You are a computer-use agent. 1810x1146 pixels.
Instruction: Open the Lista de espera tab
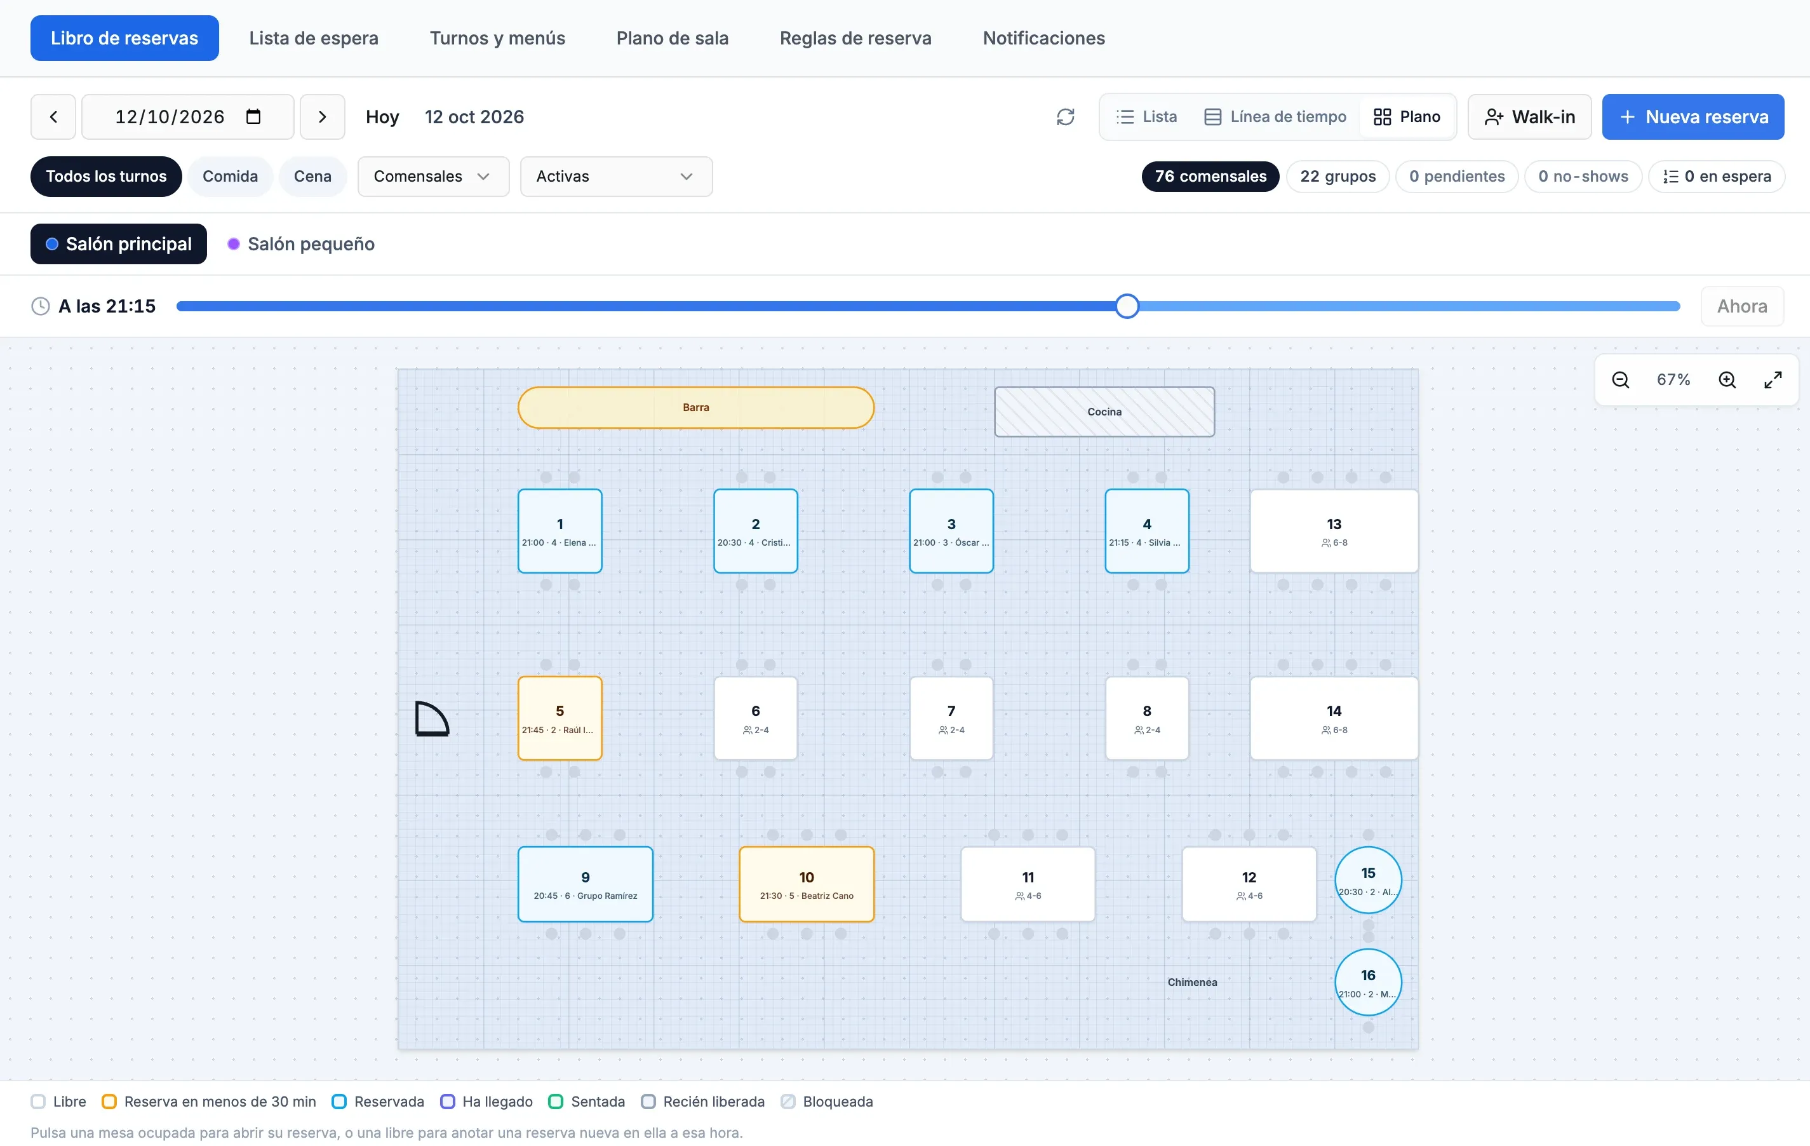tap(314, 38)
